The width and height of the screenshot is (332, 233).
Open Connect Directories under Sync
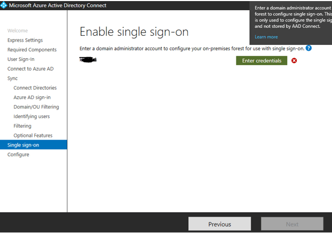35,88
